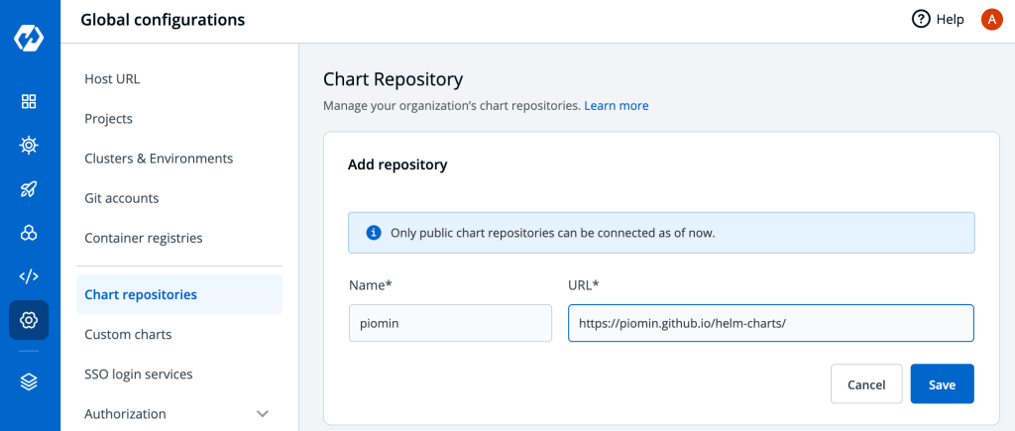Open the code brackets sidebar icon

tap(29, 276)
